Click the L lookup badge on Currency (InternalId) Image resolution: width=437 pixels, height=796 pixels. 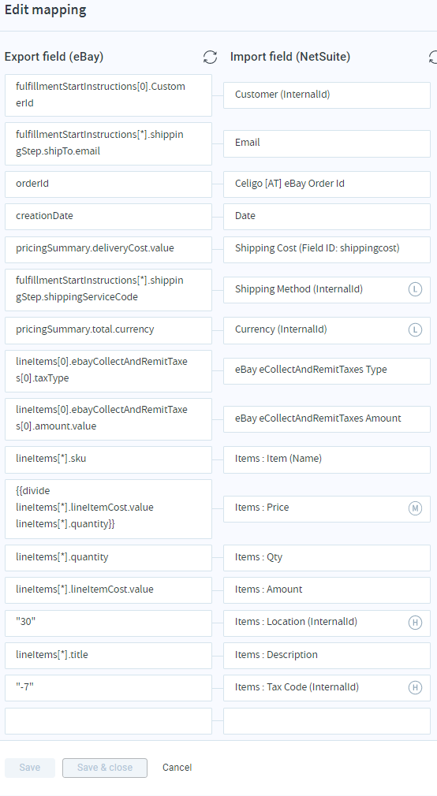coord(415,330)
